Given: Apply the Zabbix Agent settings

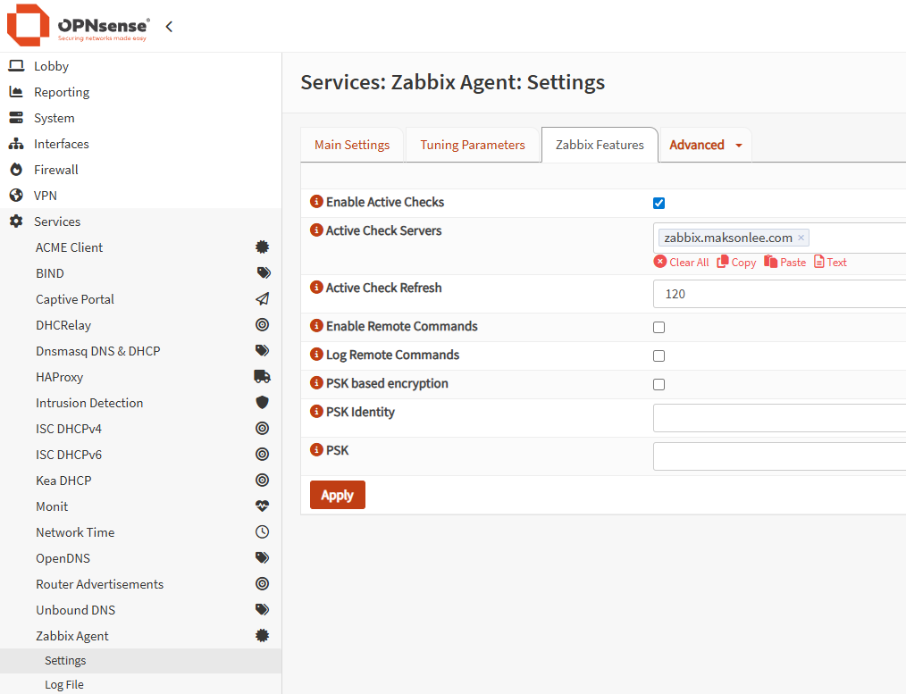Looking at the screenshot, I should pyautogui.click(x=338, y=495).
